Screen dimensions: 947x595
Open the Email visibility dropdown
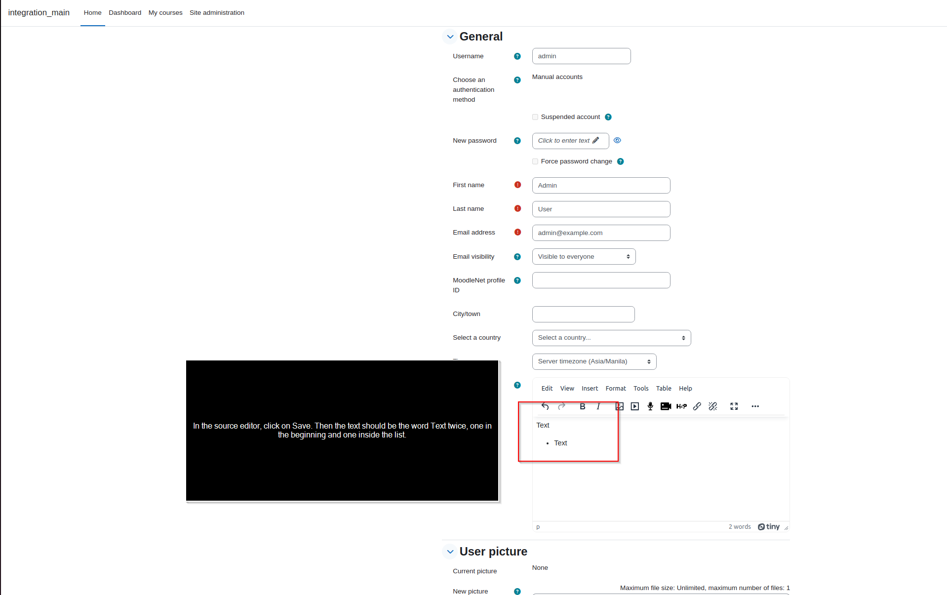584,257
